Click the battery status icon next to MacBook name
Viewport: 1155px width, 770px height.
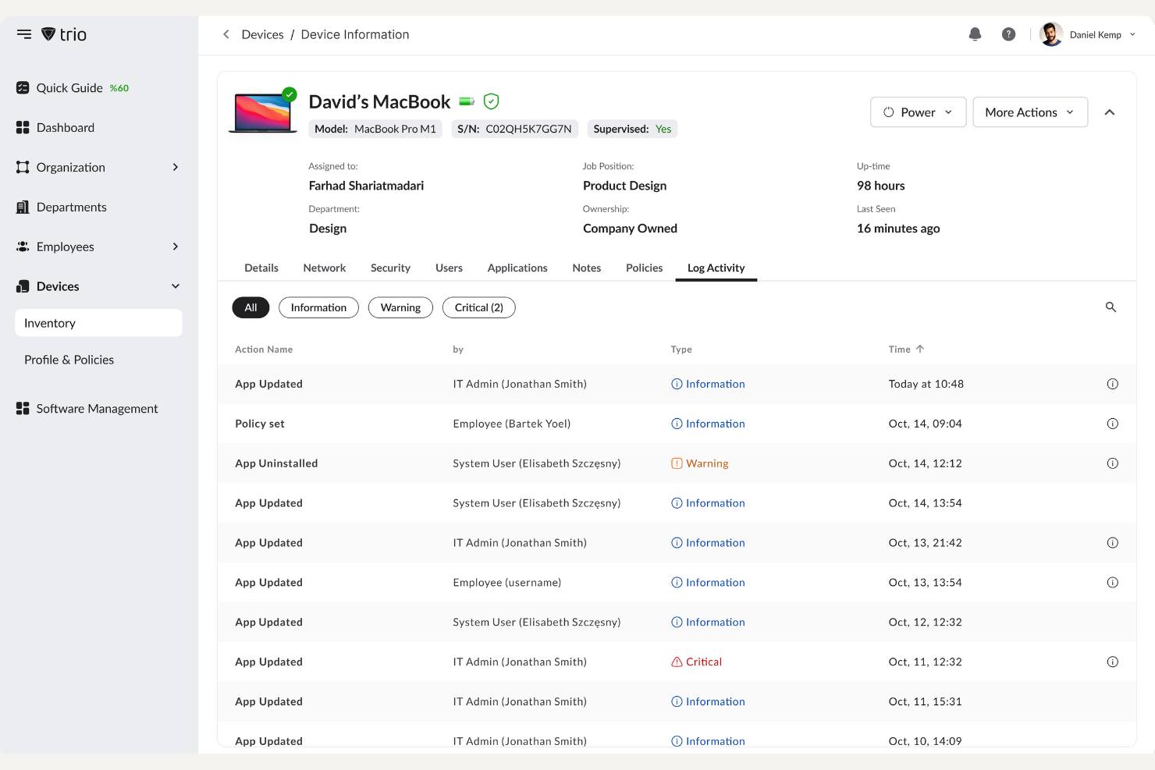(466, 101)
